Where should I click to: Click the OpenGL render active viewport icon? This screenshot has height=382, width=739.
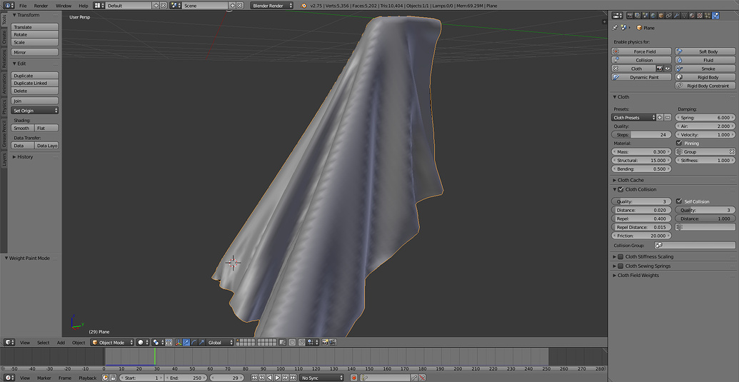pos(325,343)
